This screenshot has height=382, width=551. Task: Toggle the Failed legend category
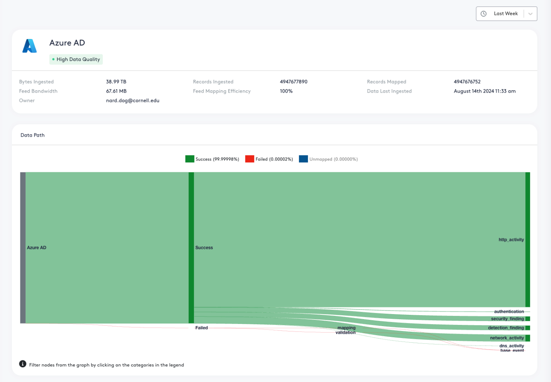tap(269, 159)
